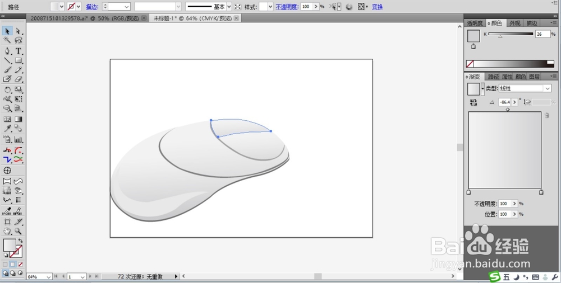Enable Draw Normal mode
This screenshot has width=561, height=283.
(x=6, y=273)
